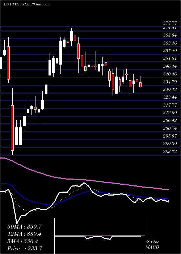181x254 pixels.
Task: Select the 368.84 price level label
Action: pos(169,35)
